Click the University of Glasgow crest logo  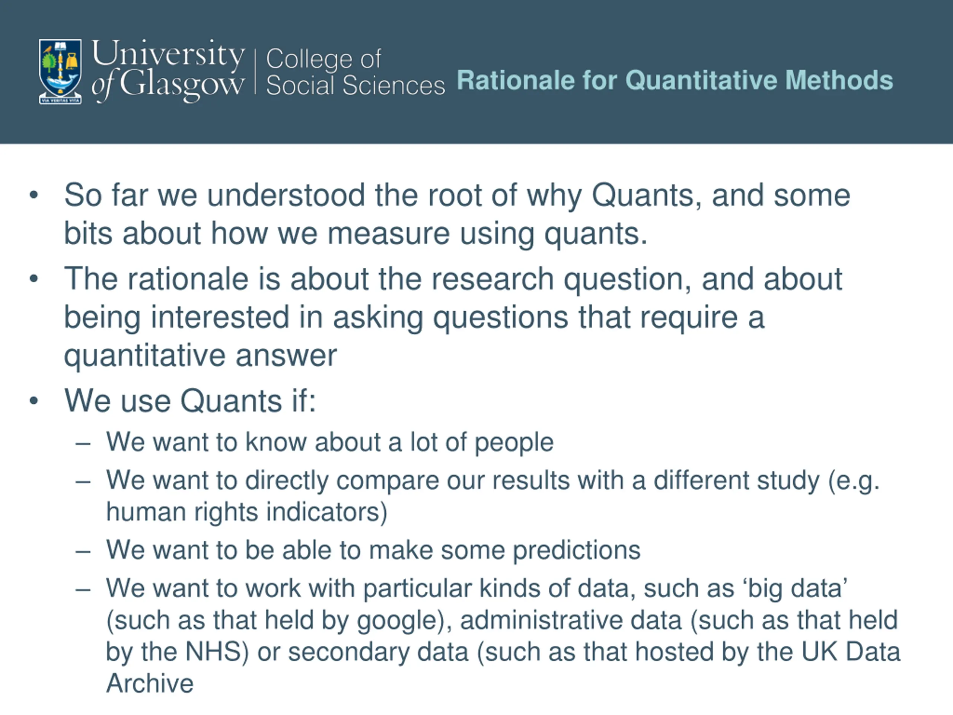pyautogui.click(x=60, y=71)
